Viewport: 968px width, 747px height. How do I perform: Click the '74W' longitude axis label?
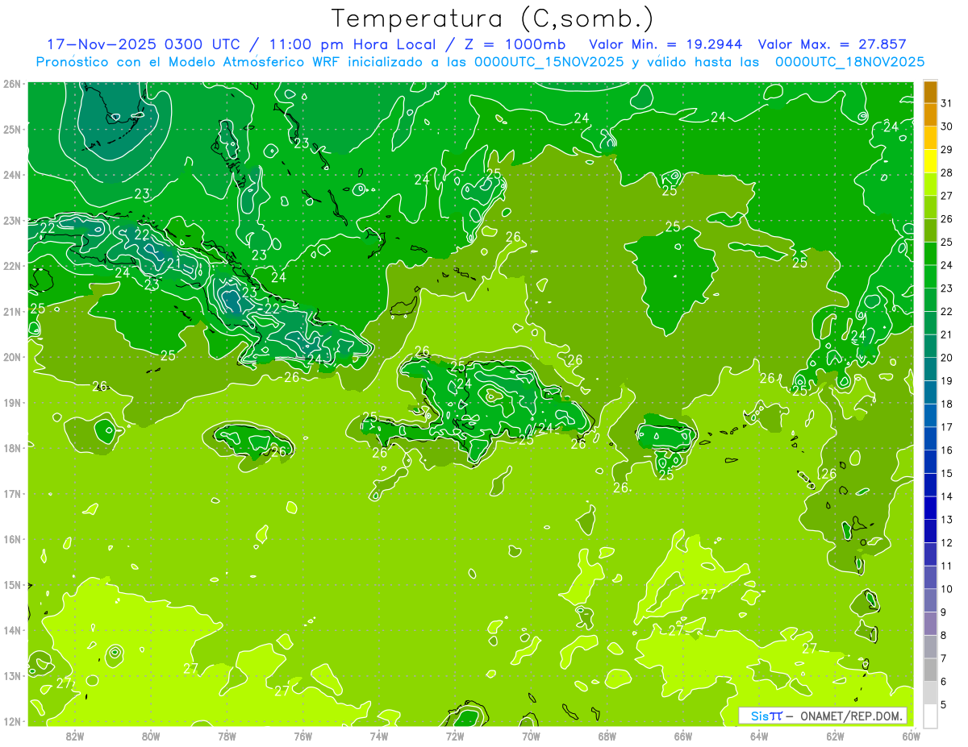click(x=379, y=736)
